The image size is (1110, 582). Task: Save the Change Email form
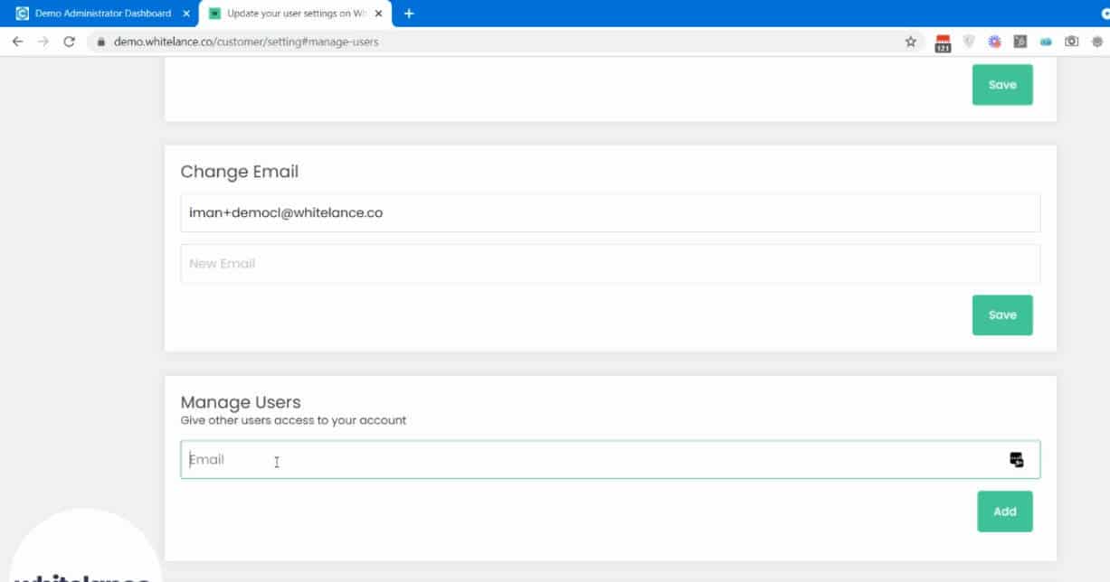[1002, 314]
